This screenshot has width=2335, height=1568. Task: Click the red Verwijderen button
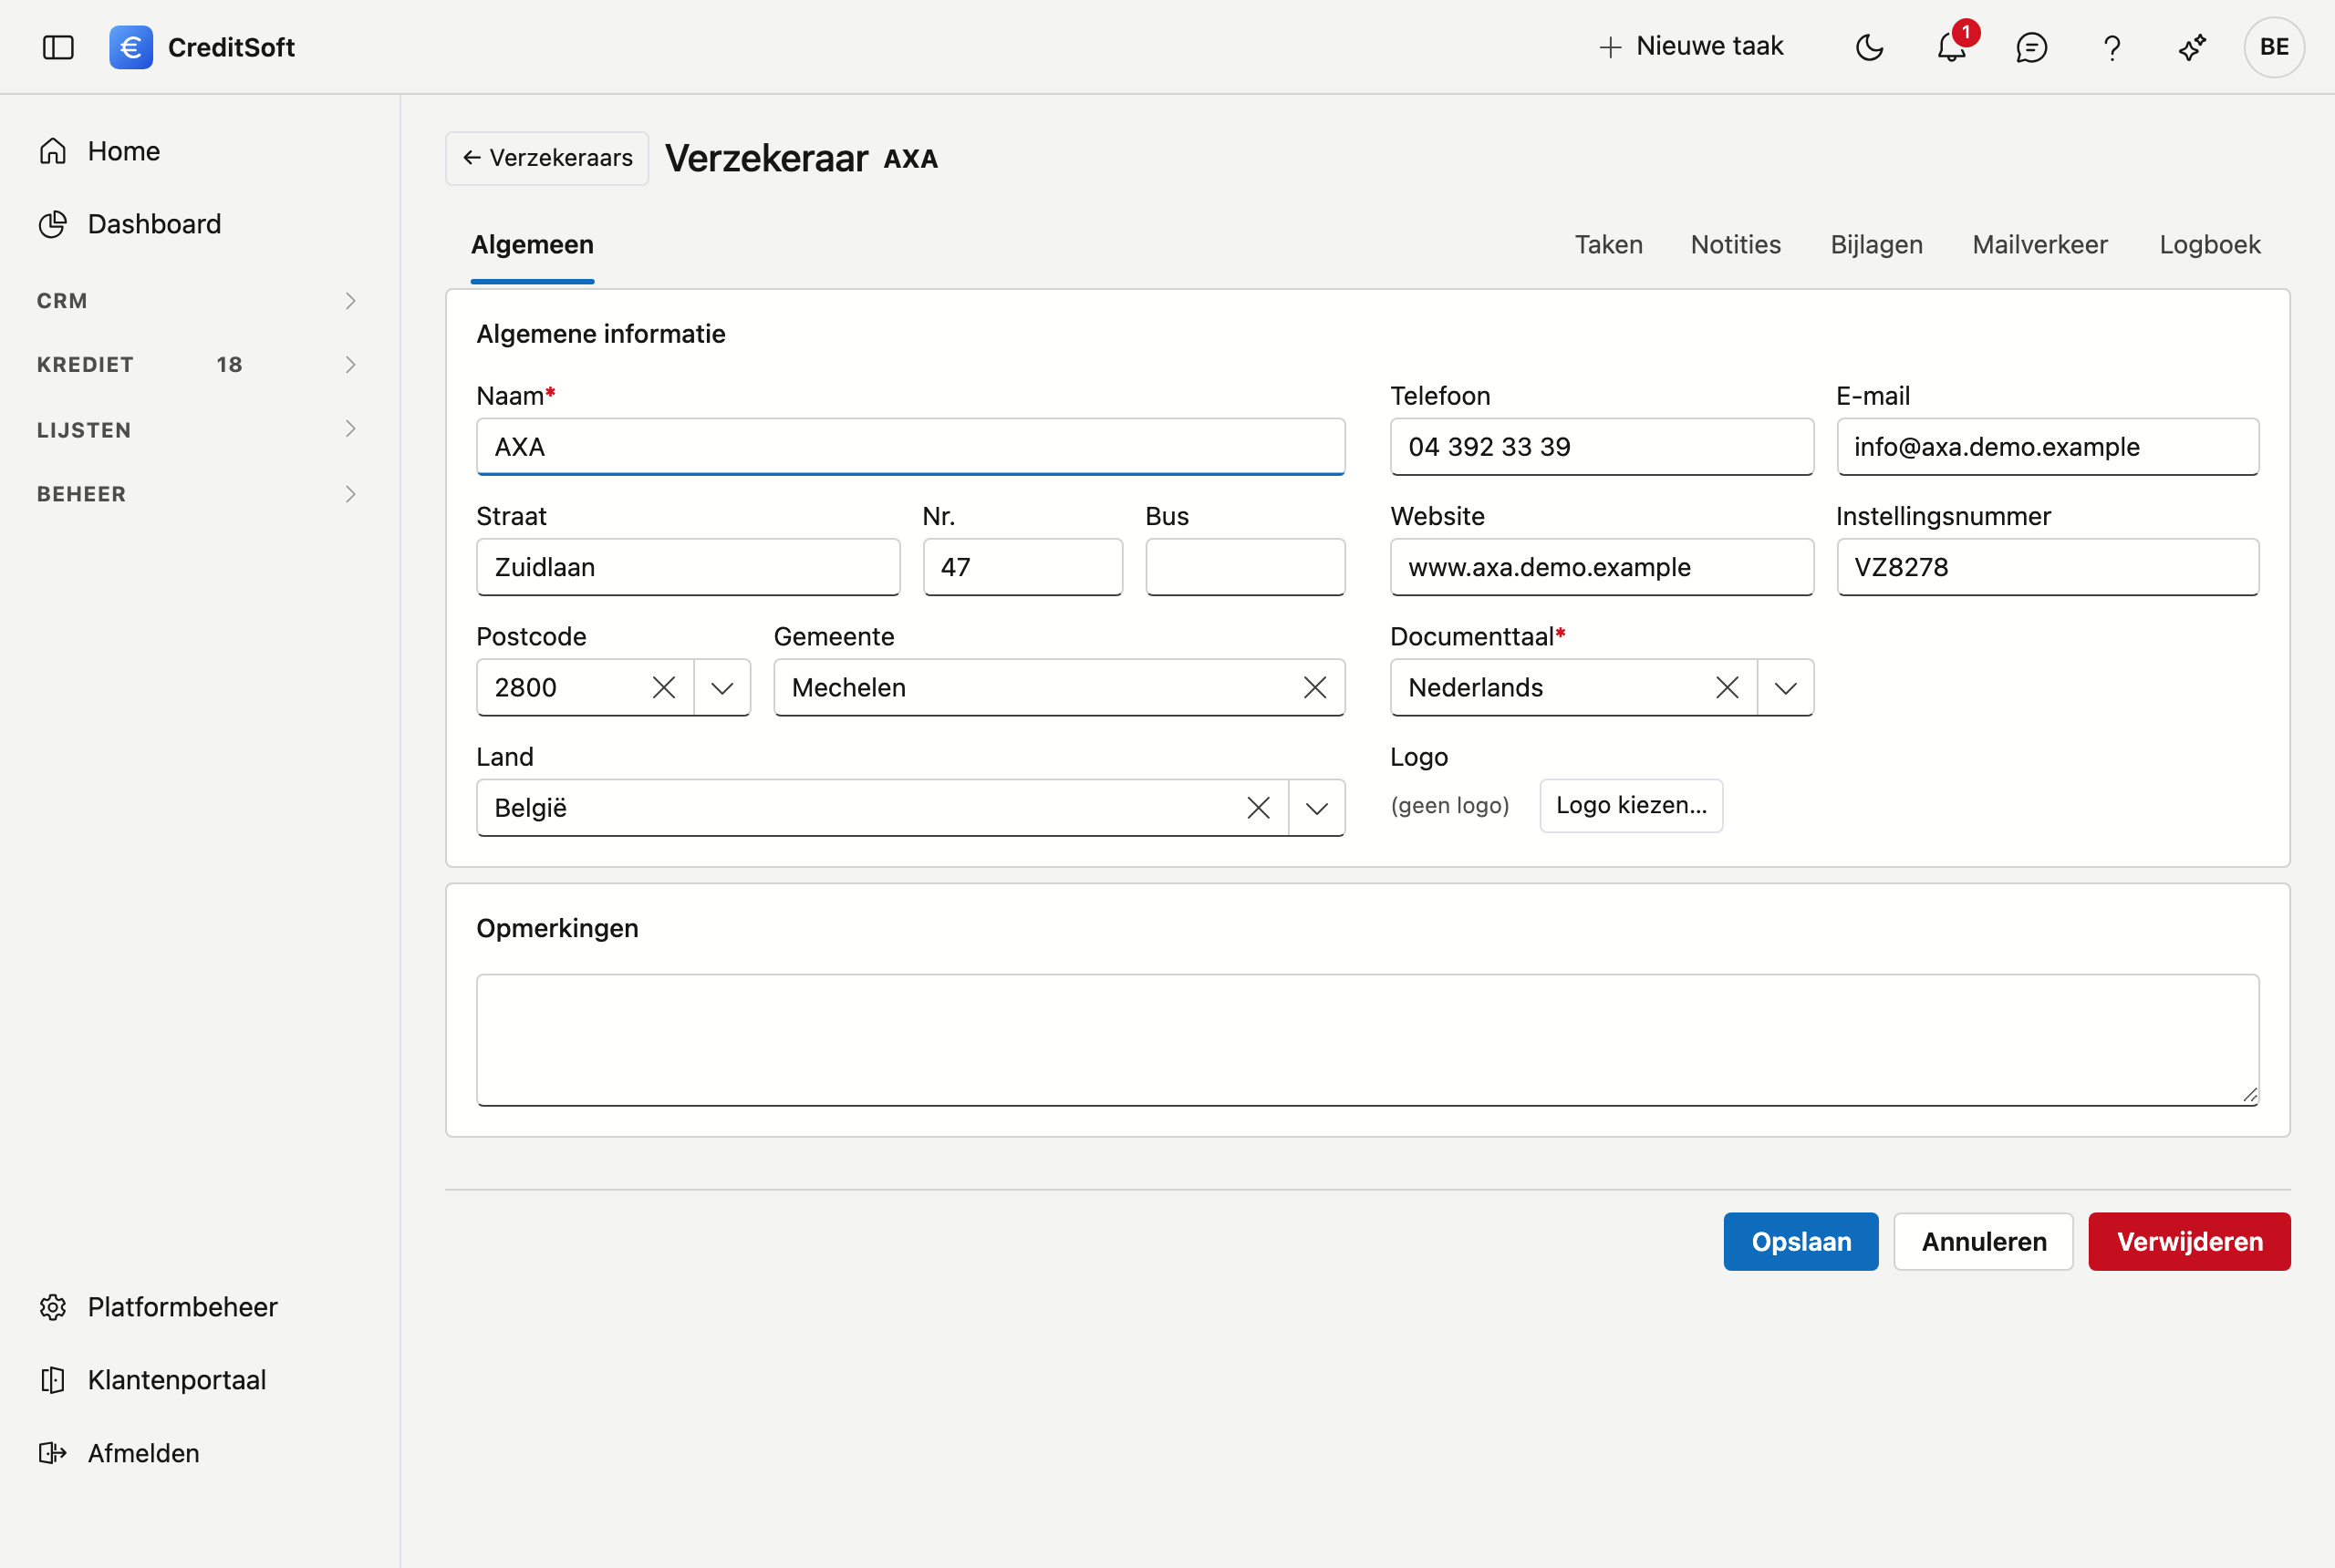pyautogui.click(x=2189, y=1242)
